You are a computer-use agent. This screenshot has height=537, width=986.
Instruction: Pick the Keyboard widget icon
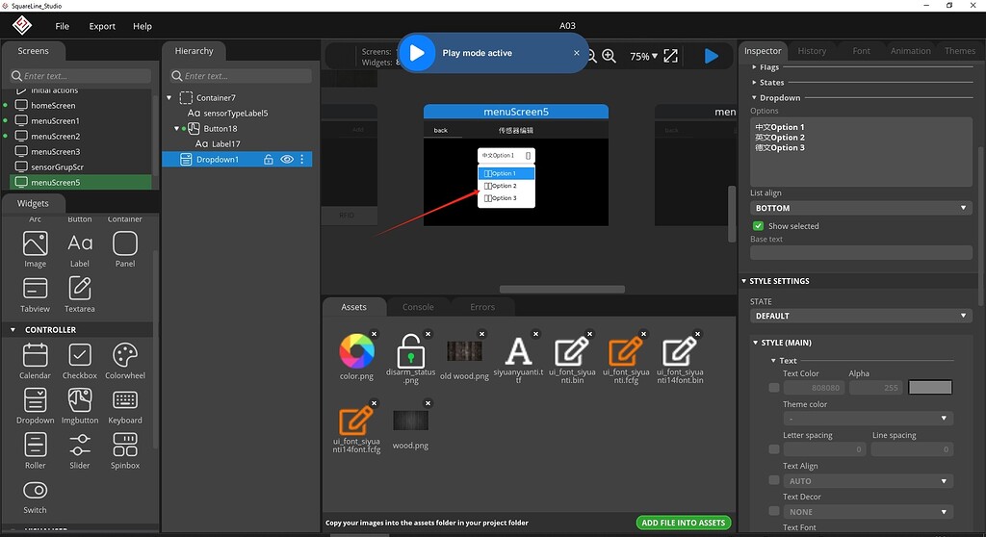[x=125, y=400]
